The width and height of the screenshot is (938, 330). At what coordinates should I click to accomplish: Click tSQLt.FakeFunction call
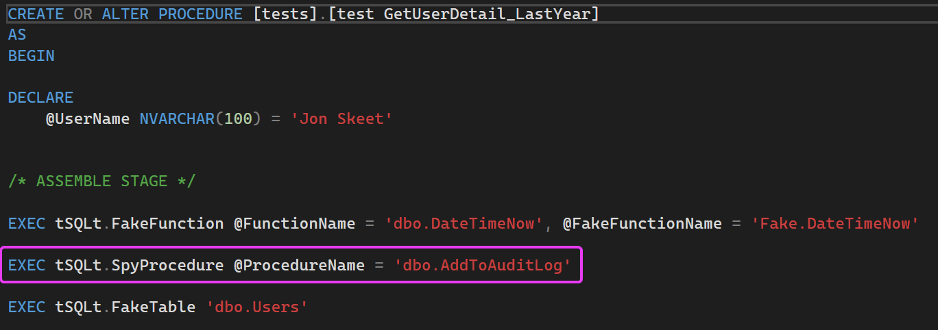(139, 223)
